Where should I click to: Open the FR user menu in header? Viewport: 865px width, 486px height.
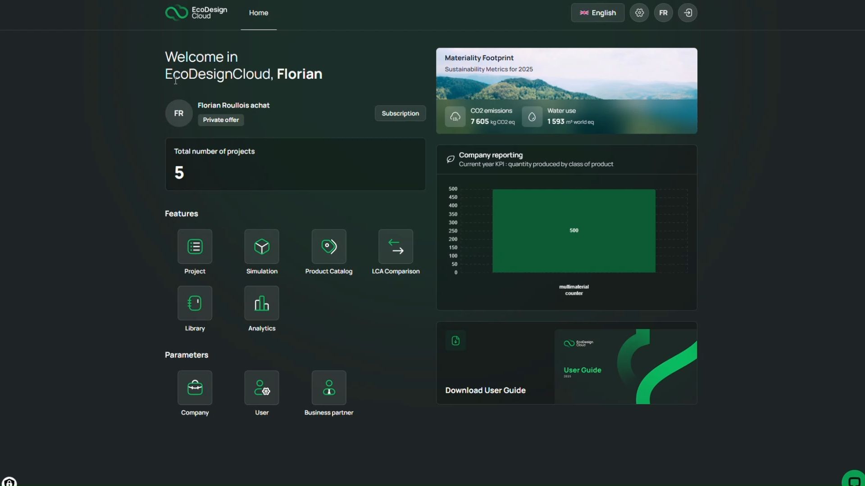point(663,13)
